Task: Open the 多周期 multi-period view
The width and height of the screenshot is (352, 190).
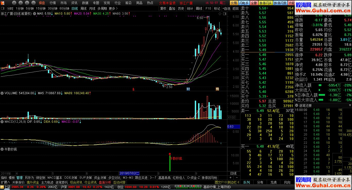Action: pyautogui.click(x=102, y=8)
